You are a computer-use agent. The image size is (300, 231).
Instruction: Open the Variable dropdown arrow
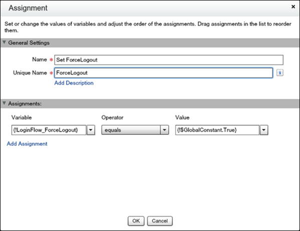91,130
